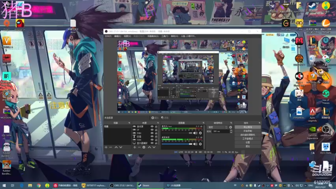Undock the sources panel via its header icon
336x189 pixels.
tap(158, 123)
